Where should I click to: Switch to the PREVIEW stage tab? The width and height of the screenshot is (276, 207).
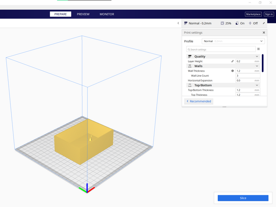[83, 14]
